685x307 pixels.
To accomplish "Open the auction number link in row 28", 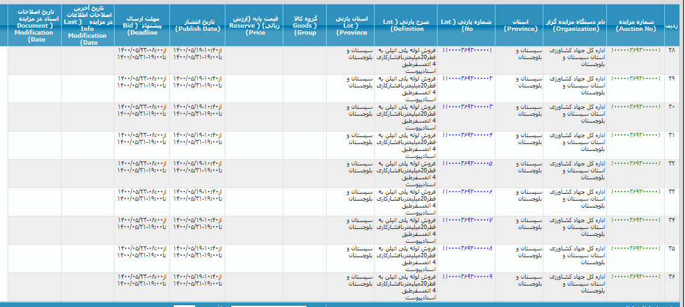I will click(x=636, y=50).
